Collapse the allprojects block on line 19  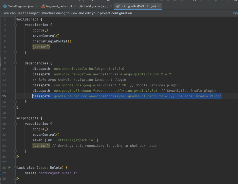pyautogui.click(x=15, y=118)
